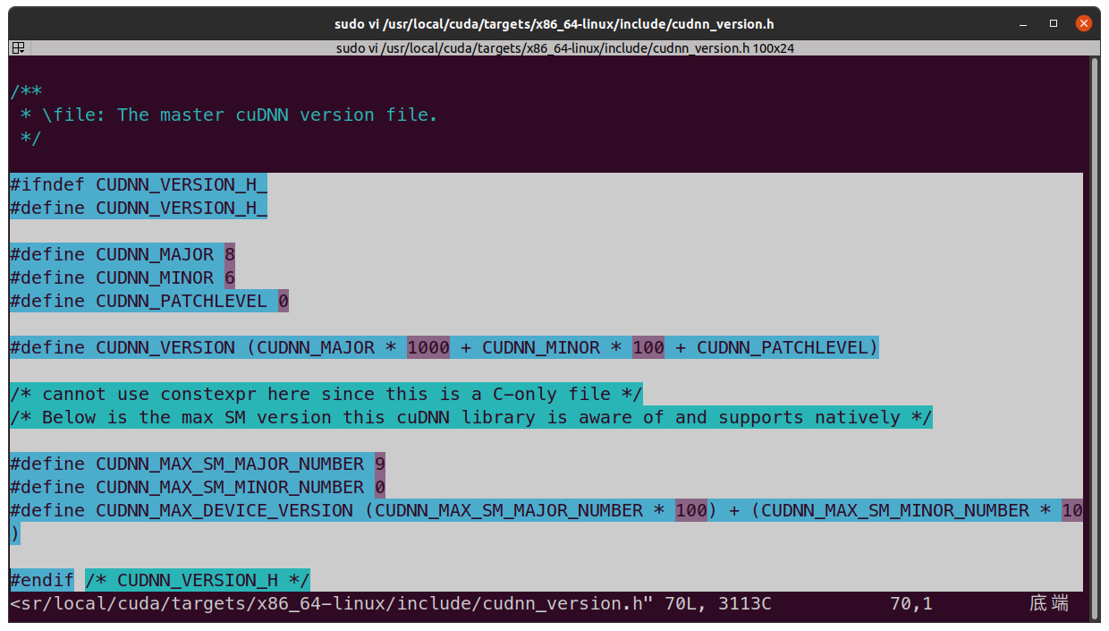Click the CUDNN_MAJOR value 8
Image resolution: width=1109 pixels, height=631 pixels.
(x=230, y=254)
